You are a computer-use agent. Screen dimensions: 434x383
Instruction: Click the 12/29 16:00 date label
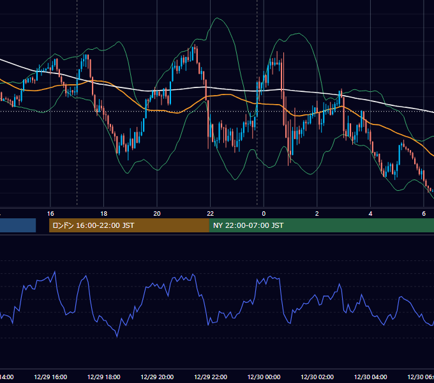tap(50, 377)
